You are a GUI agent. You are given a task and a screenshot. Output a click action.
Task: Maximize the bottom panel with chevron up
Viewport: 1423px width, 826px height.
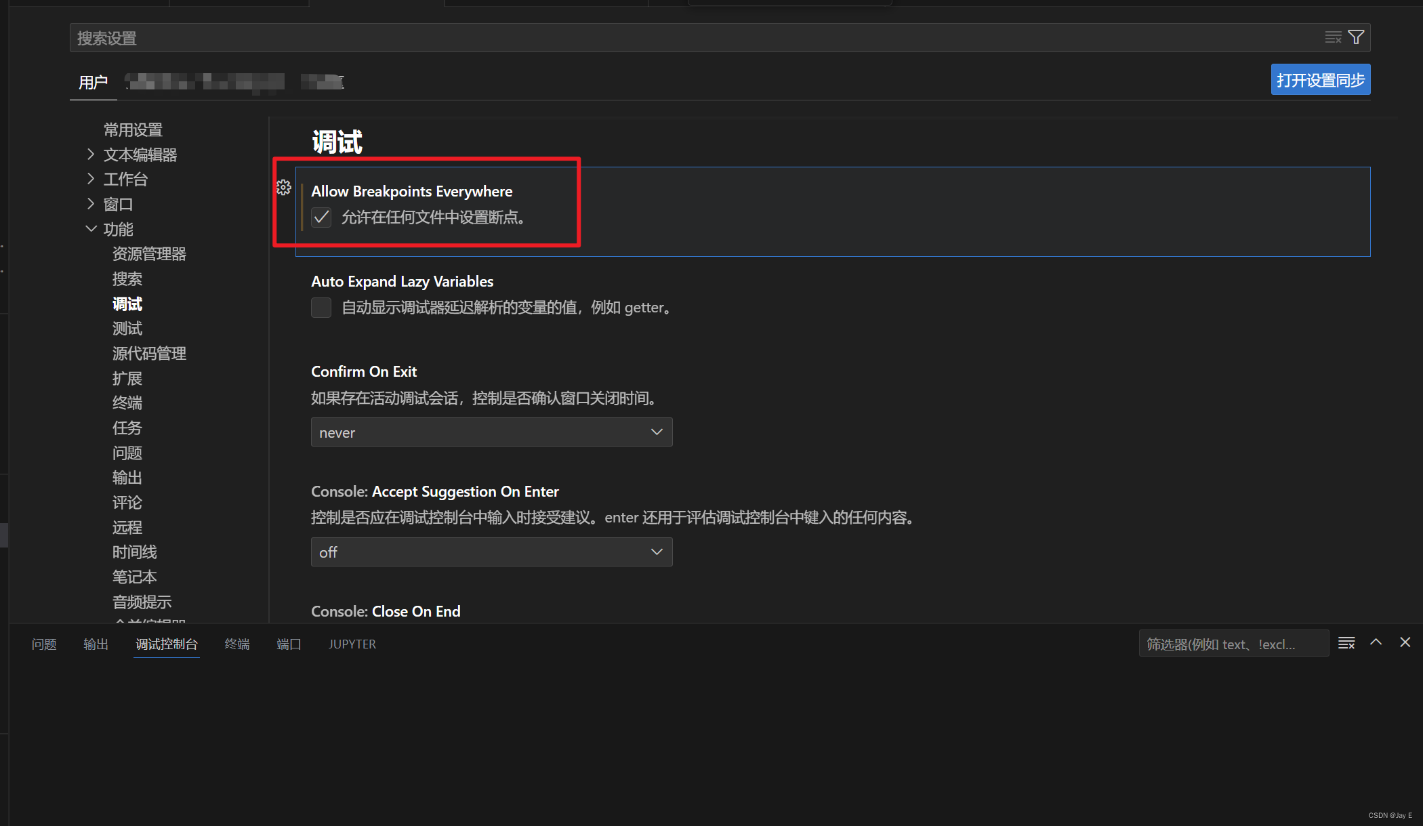(1376, 642)
